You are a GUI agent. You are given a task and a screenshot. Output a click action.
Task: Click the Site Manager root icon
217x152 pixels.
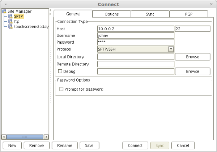coord(4,11)
